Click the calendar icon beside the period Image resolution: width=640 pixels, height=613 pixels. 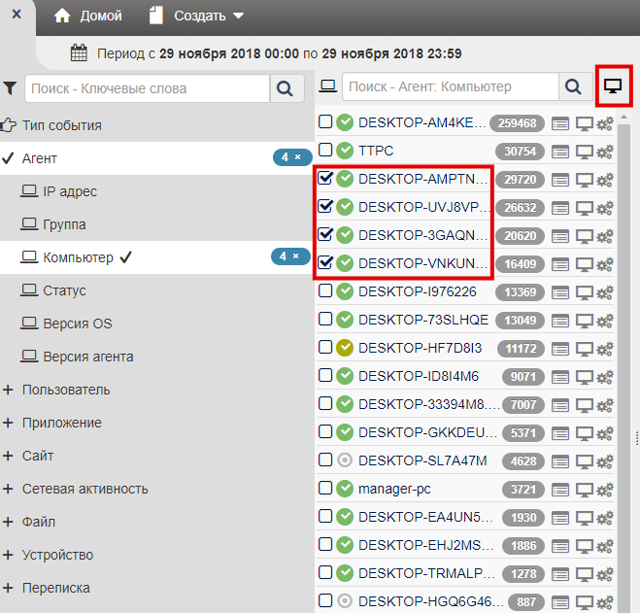pyautogui.click(x=80, y=53)
